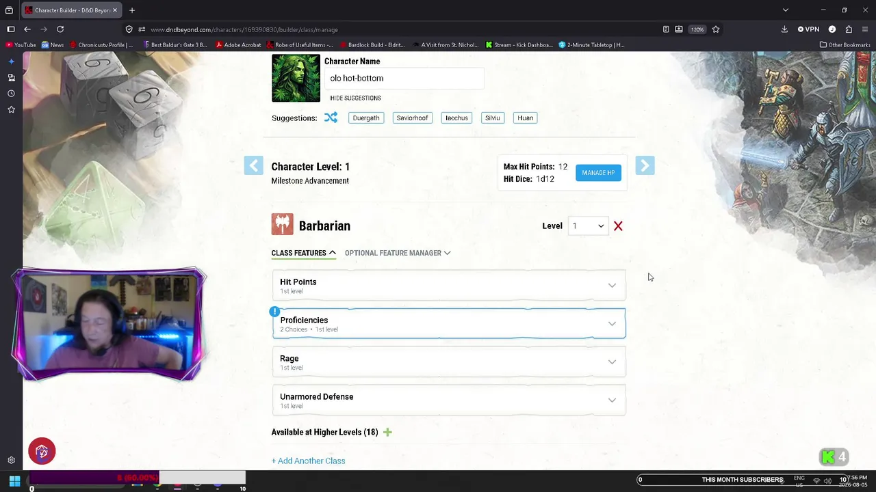The width and height of the screenshot is (876, 492).
Task: Click the site security shield icon
Action: (x=129, y=29)
